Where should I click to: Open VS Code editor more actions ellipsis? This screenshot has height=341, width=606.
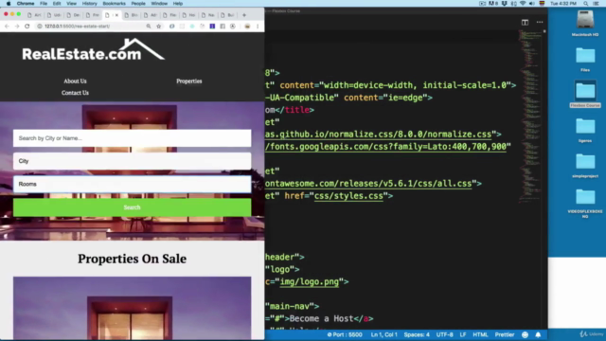pos(540,23)
